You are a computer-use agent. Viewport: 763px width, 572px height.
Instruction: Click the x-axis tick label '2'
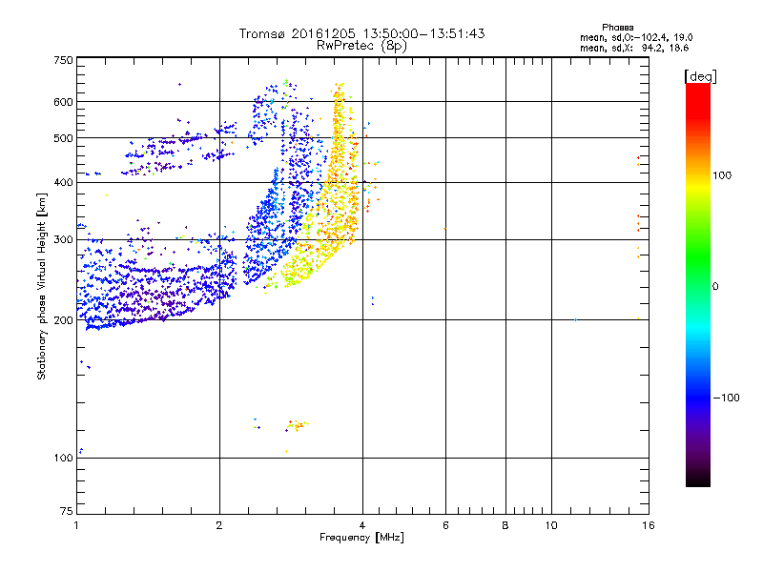tap(219, 525)
